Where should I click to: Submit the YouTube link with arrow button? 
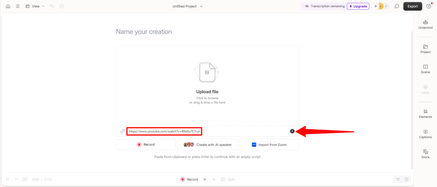[x=292, y=131]
